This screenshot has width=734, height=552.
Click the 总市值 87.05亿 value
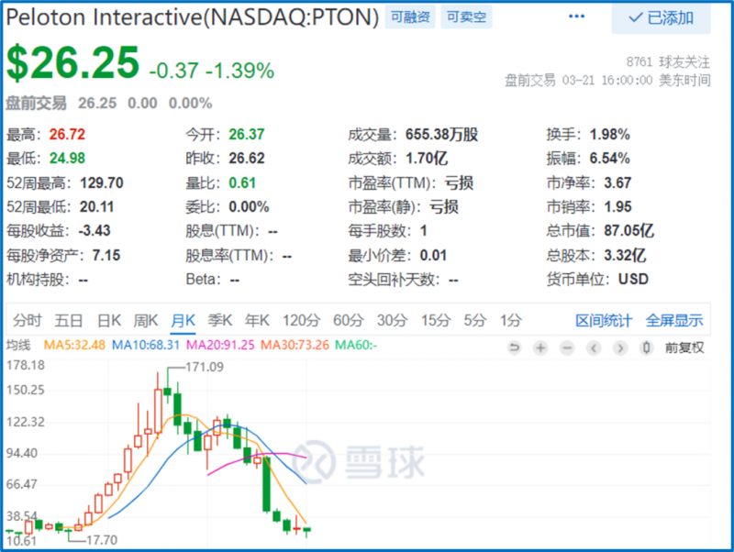(628, 231)
